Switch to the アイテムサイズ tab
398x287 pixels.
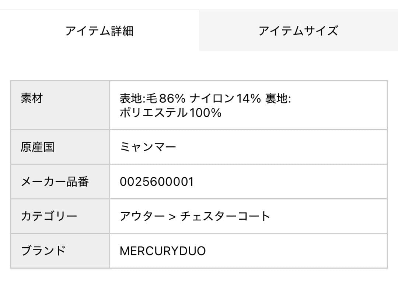point(298,31)
